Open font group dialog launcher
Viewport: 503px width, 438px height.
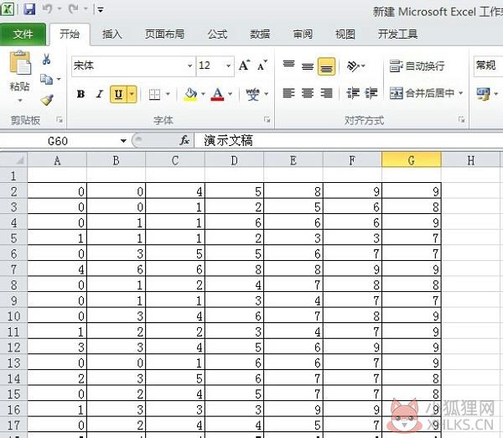click(x=267, y=120)
